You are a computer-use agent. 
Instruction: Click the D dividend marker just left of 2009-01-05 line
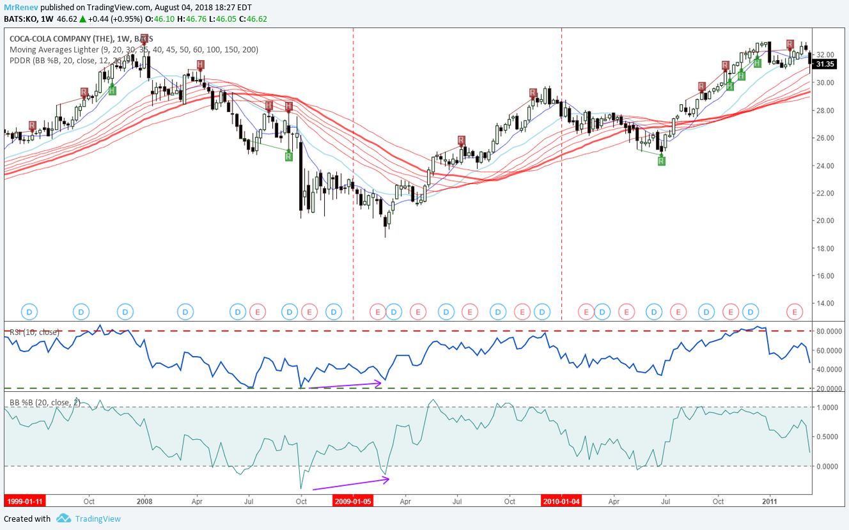click(334, 312)
